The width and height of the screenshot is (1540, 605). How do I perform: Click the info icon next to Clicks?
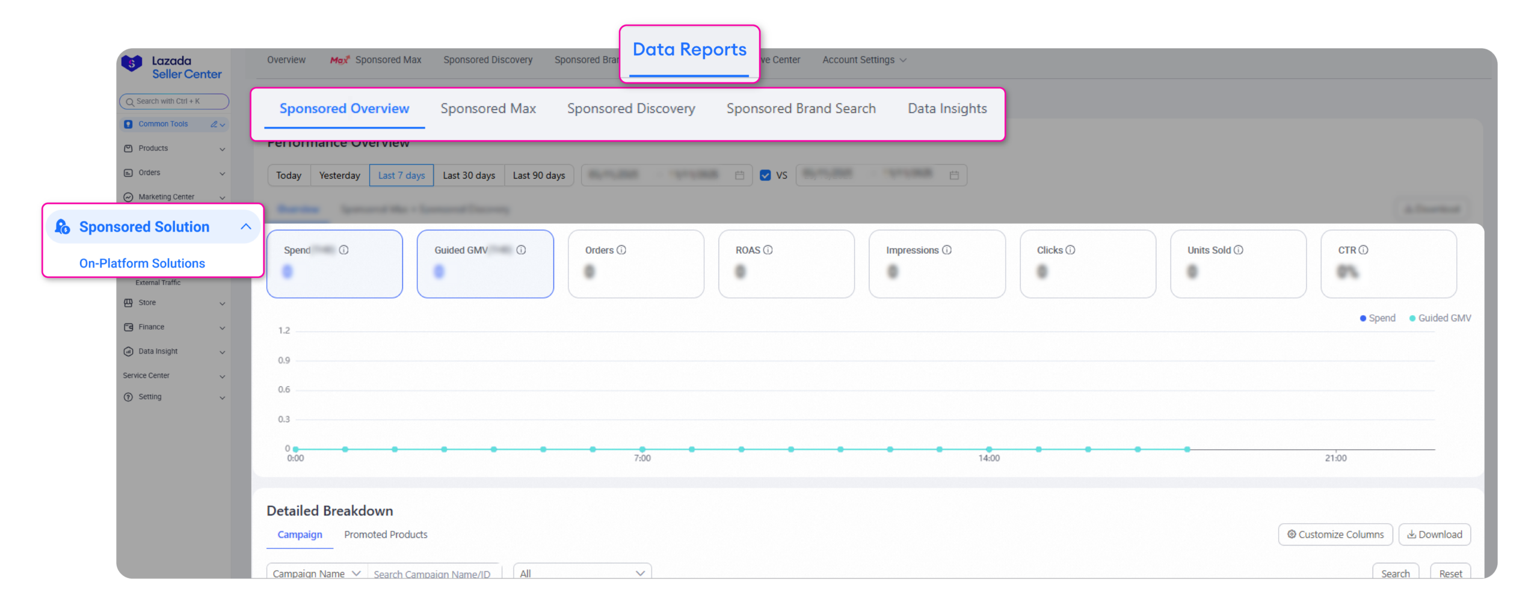[x=1070, y=250]
